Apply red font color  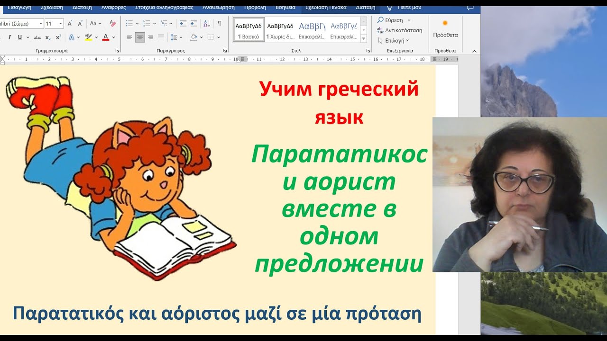[106, 37]
